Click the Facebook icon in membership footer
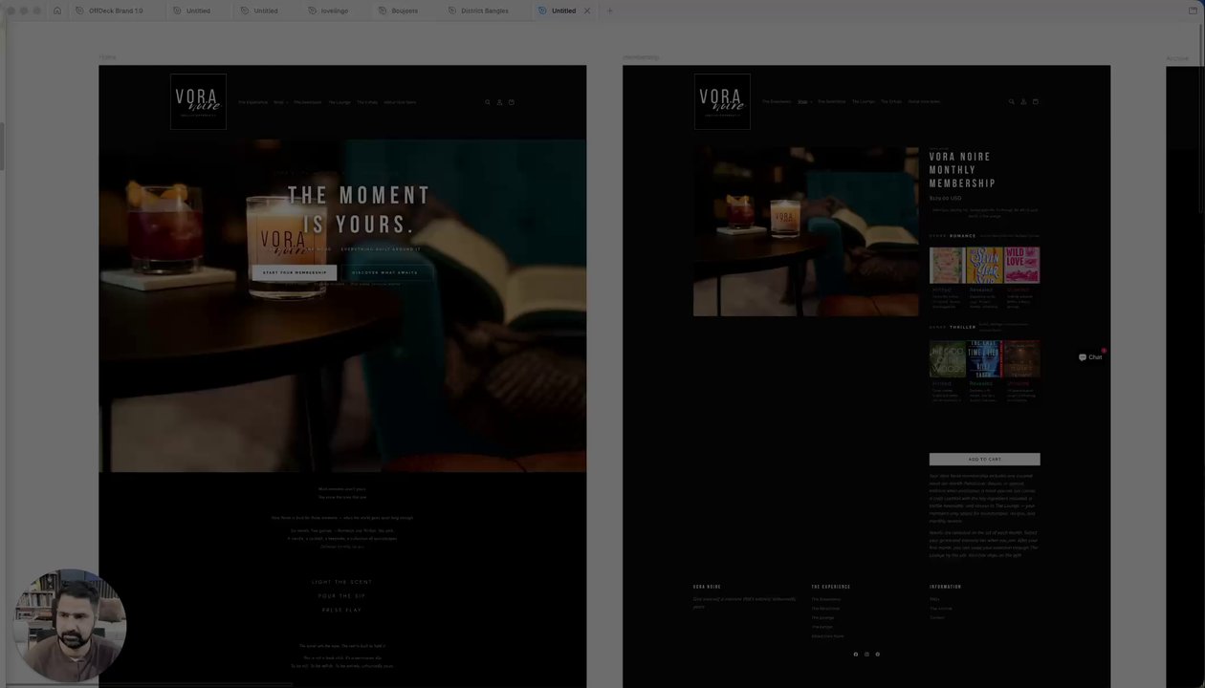 tap(856, 655)
